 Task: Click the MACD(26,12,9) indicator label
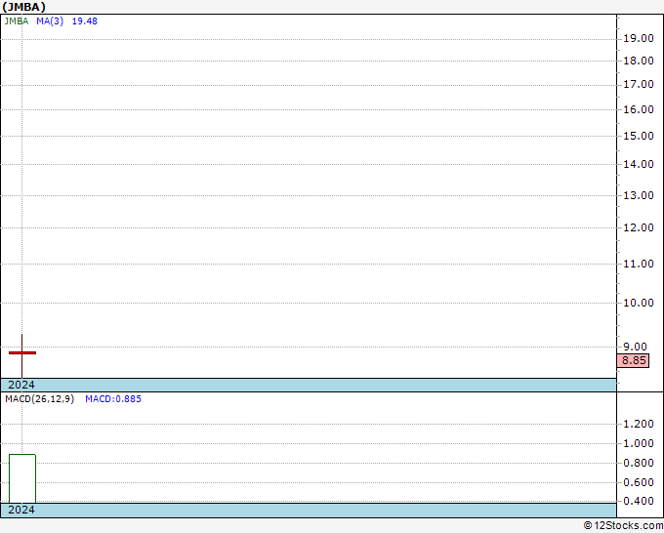[x=39, y=399]
